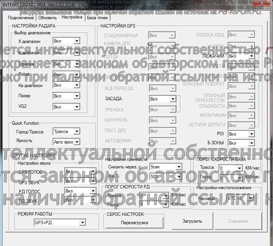
Task: Expand the VG2 dropdown
Action: pos(66,107)
